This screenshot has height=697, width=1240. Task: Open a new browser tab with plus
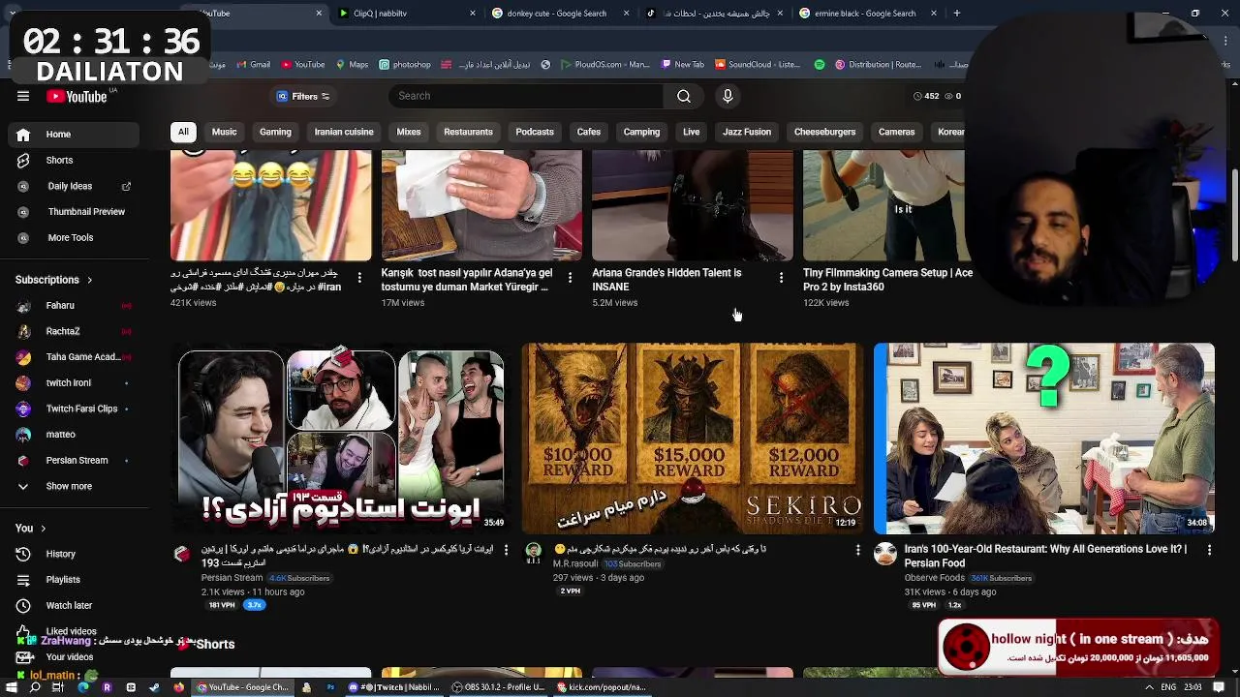[x=956, y=14]
